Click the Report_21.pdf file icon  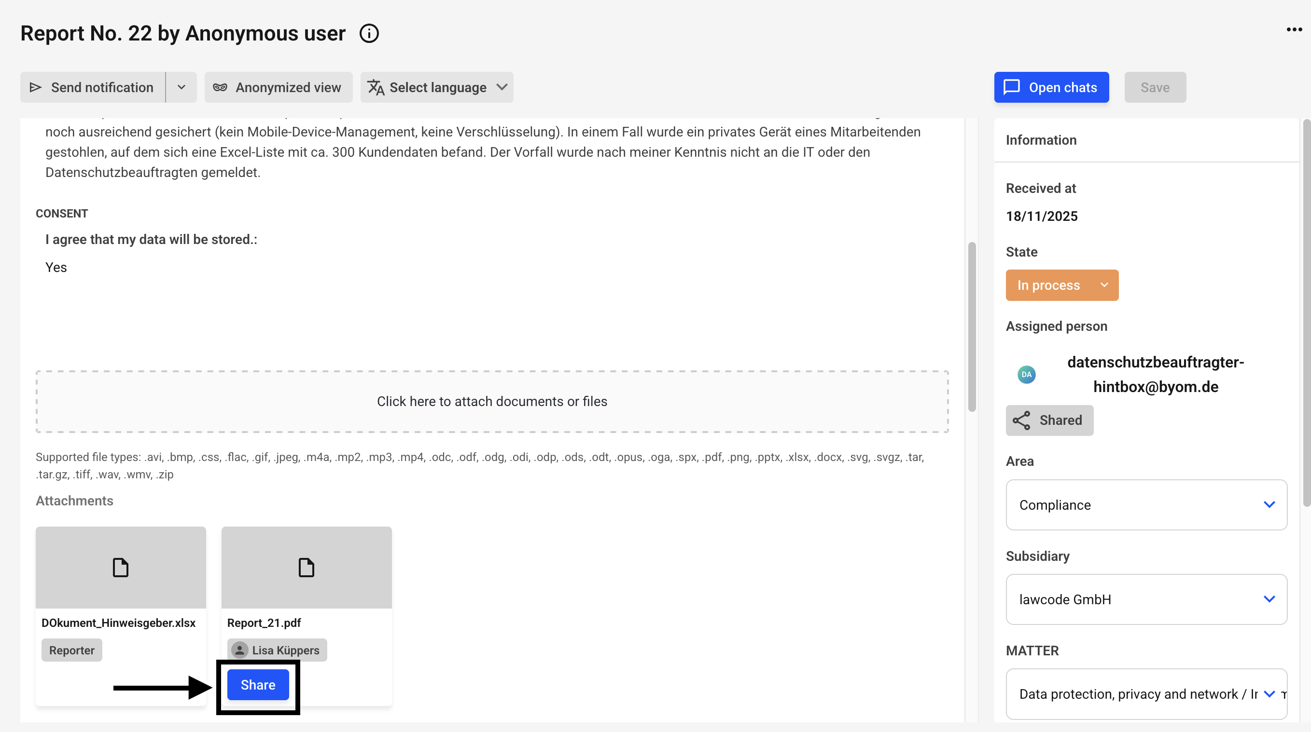tap(307, 567)
